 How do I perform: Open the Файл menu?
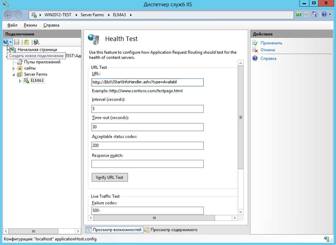pos(12,25)
